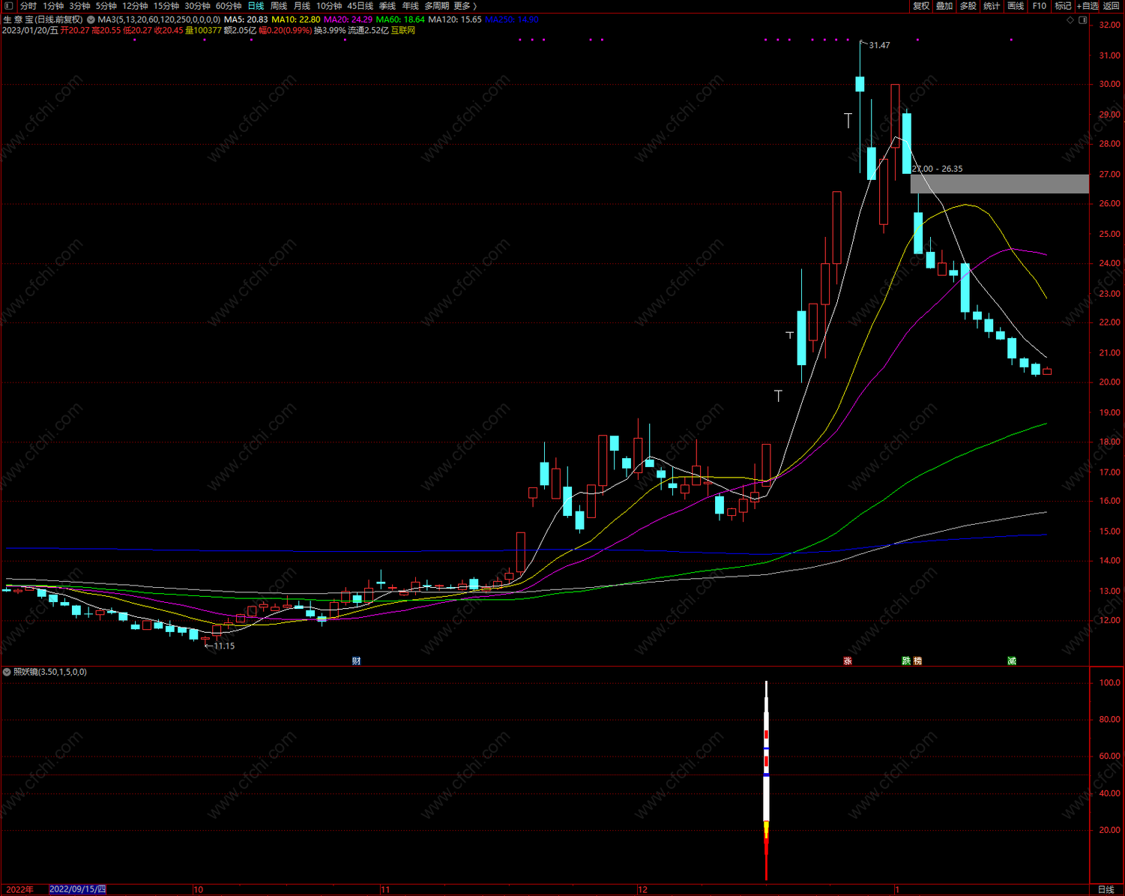
Task: Open the 叠加 overlay option
Action: 944,6
